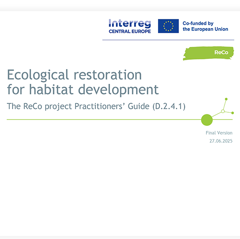
Task: Click the Interreg logo wordmark
Action: [130, 23]
